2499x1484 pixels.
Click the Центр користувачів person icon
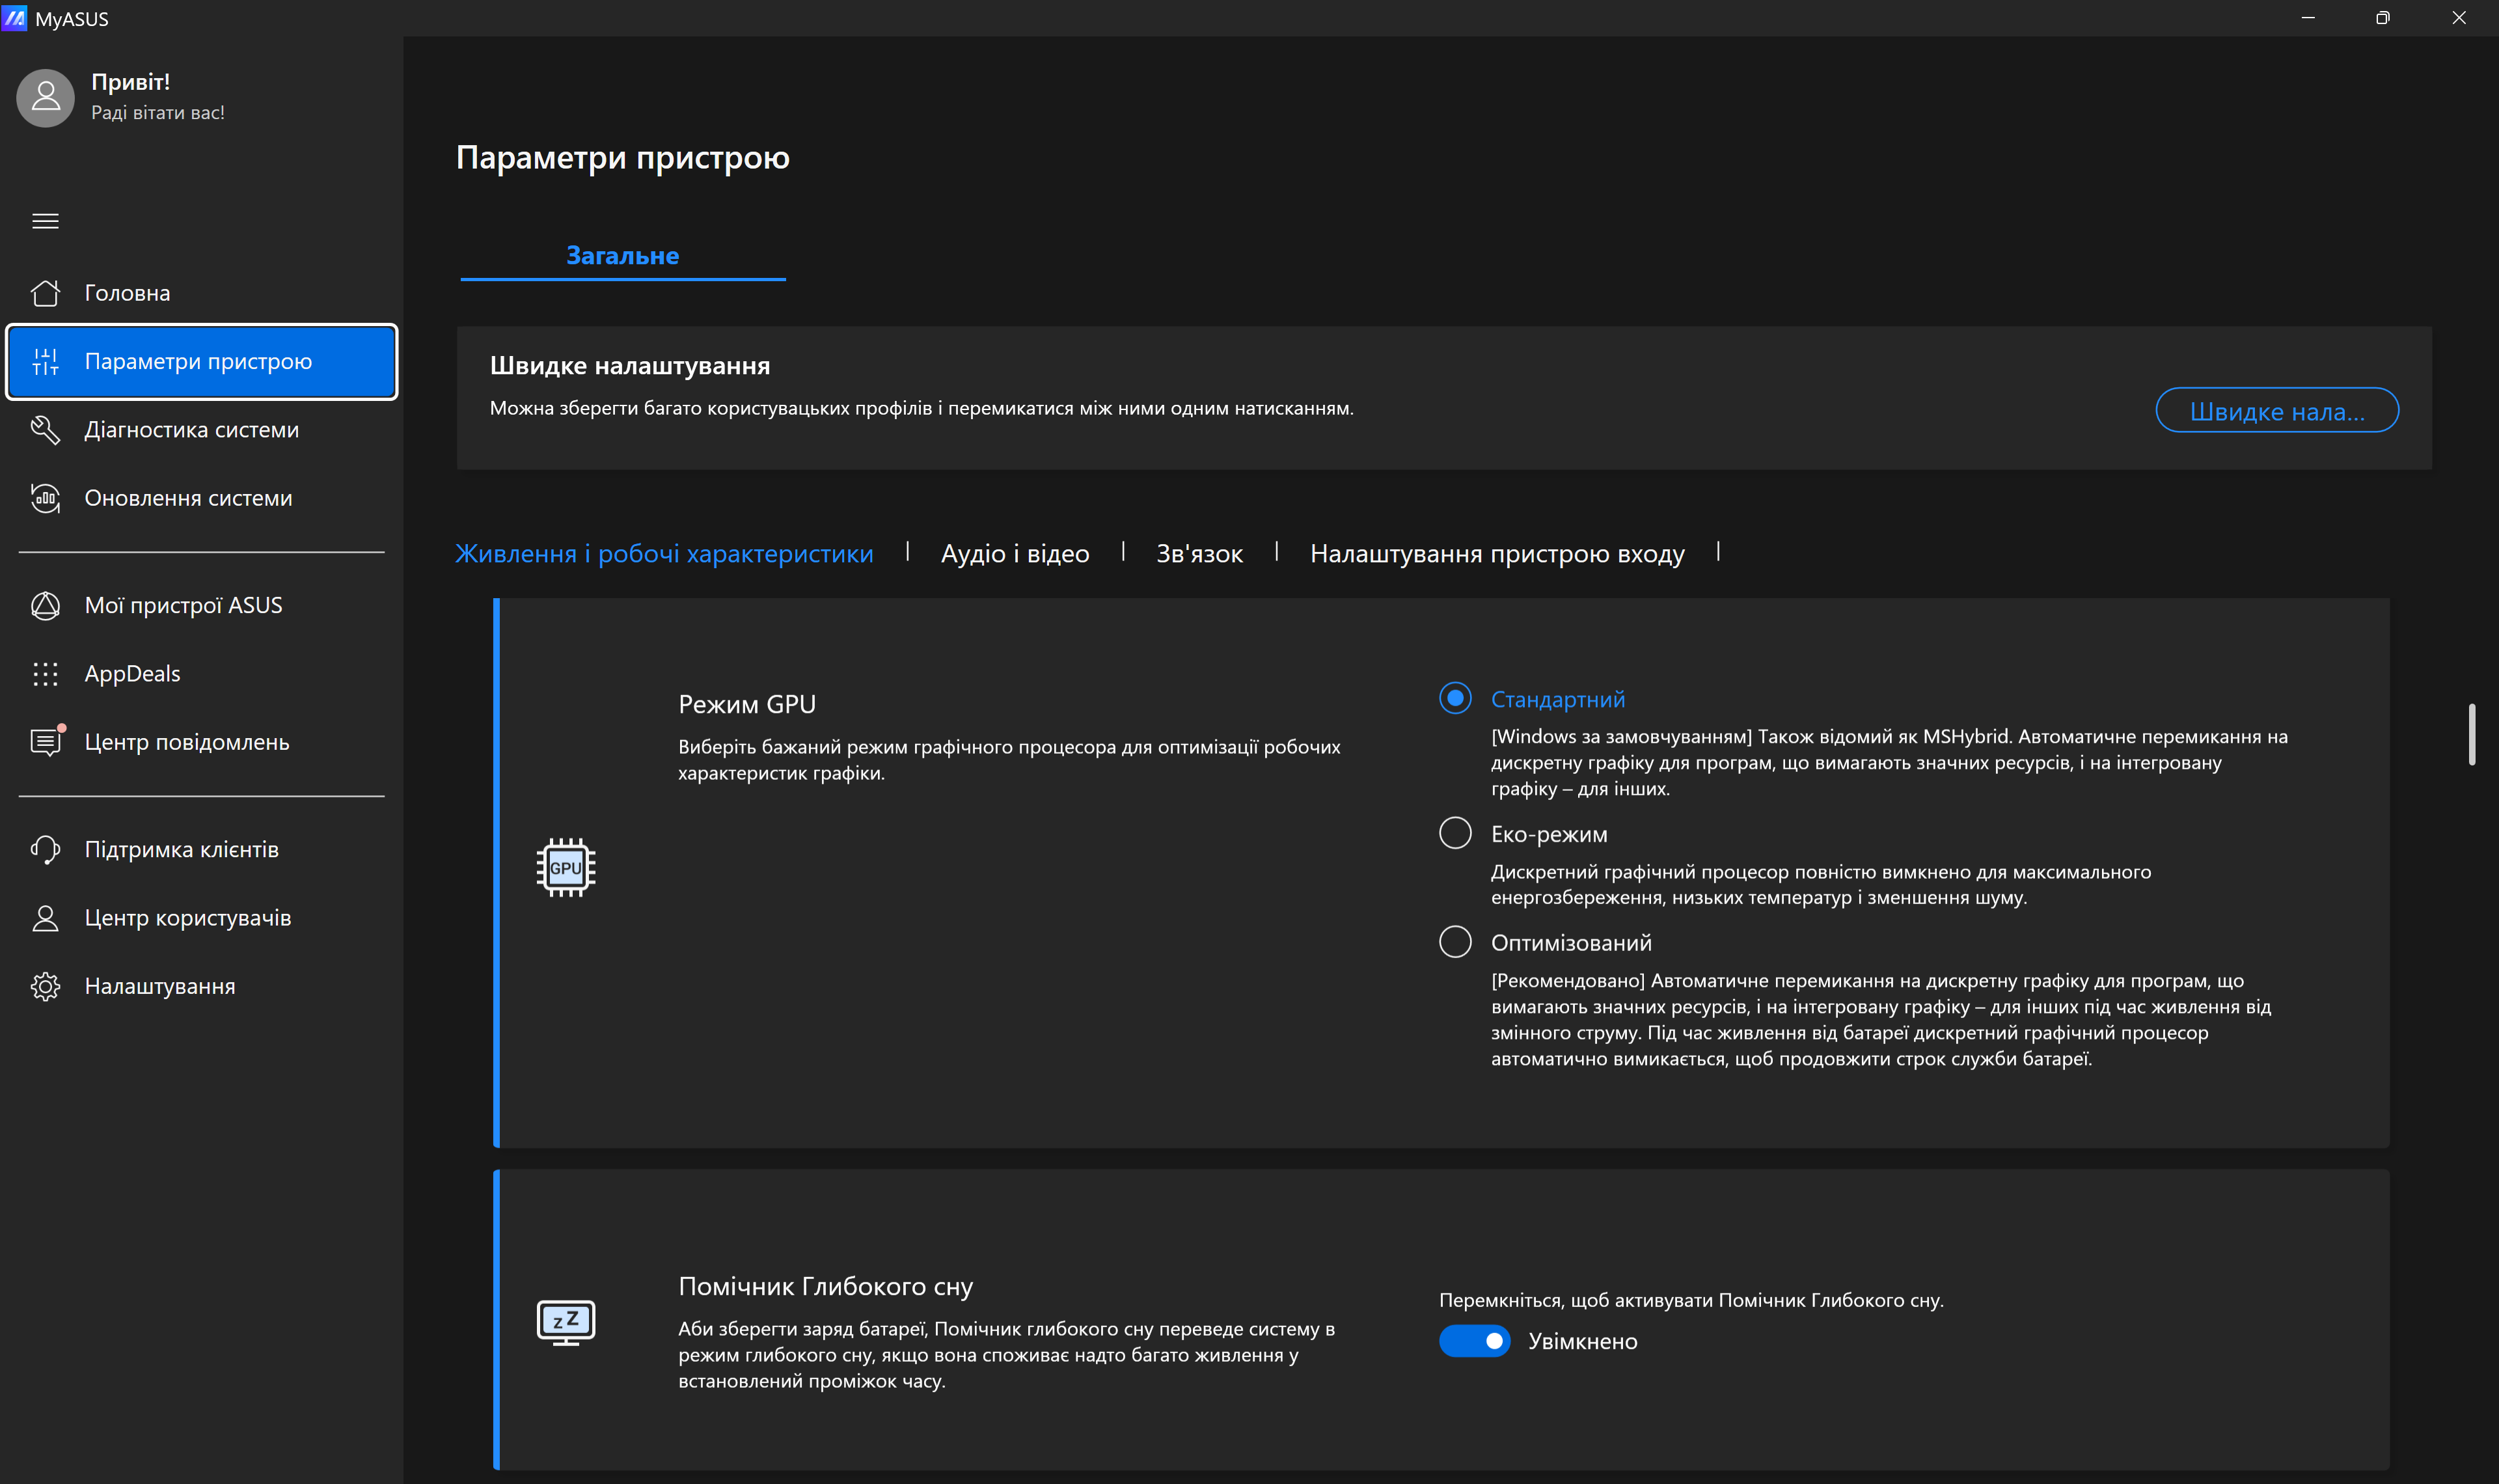click(x=45, y=918)
